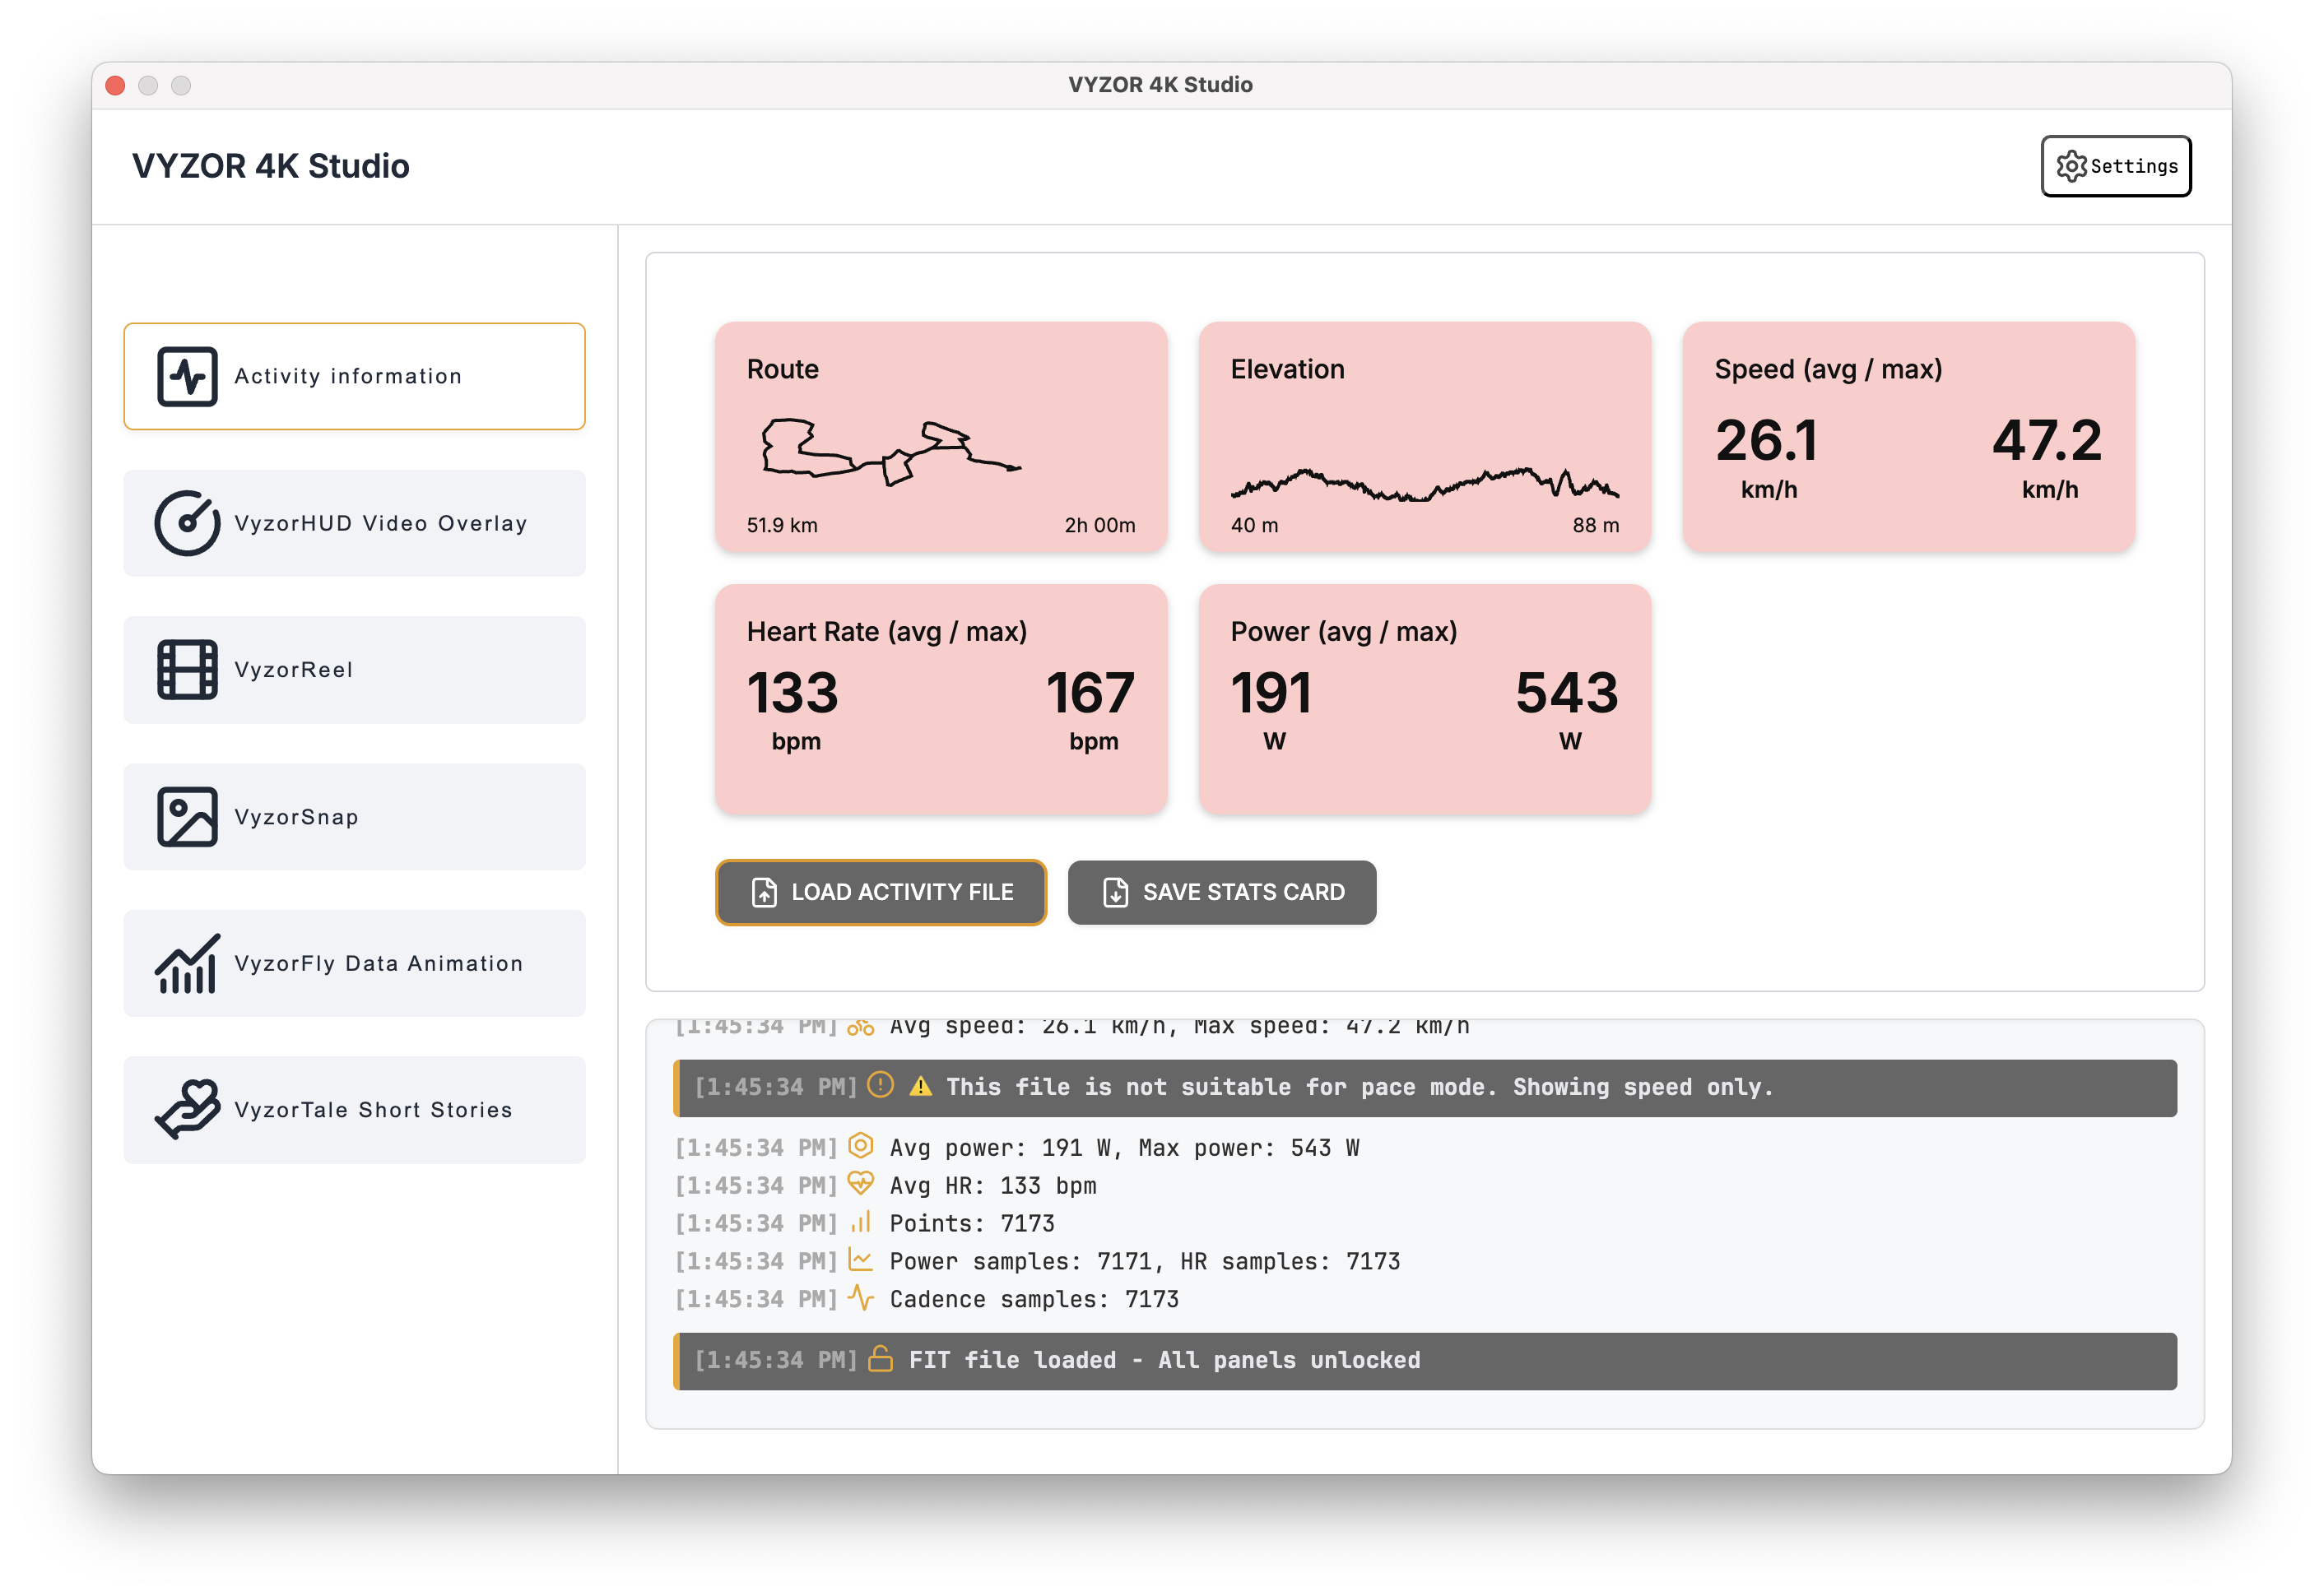Viewport: 2324px width, 1596px height.
Task: Click the 167 max heart rate value
Action: point(1090,693)
